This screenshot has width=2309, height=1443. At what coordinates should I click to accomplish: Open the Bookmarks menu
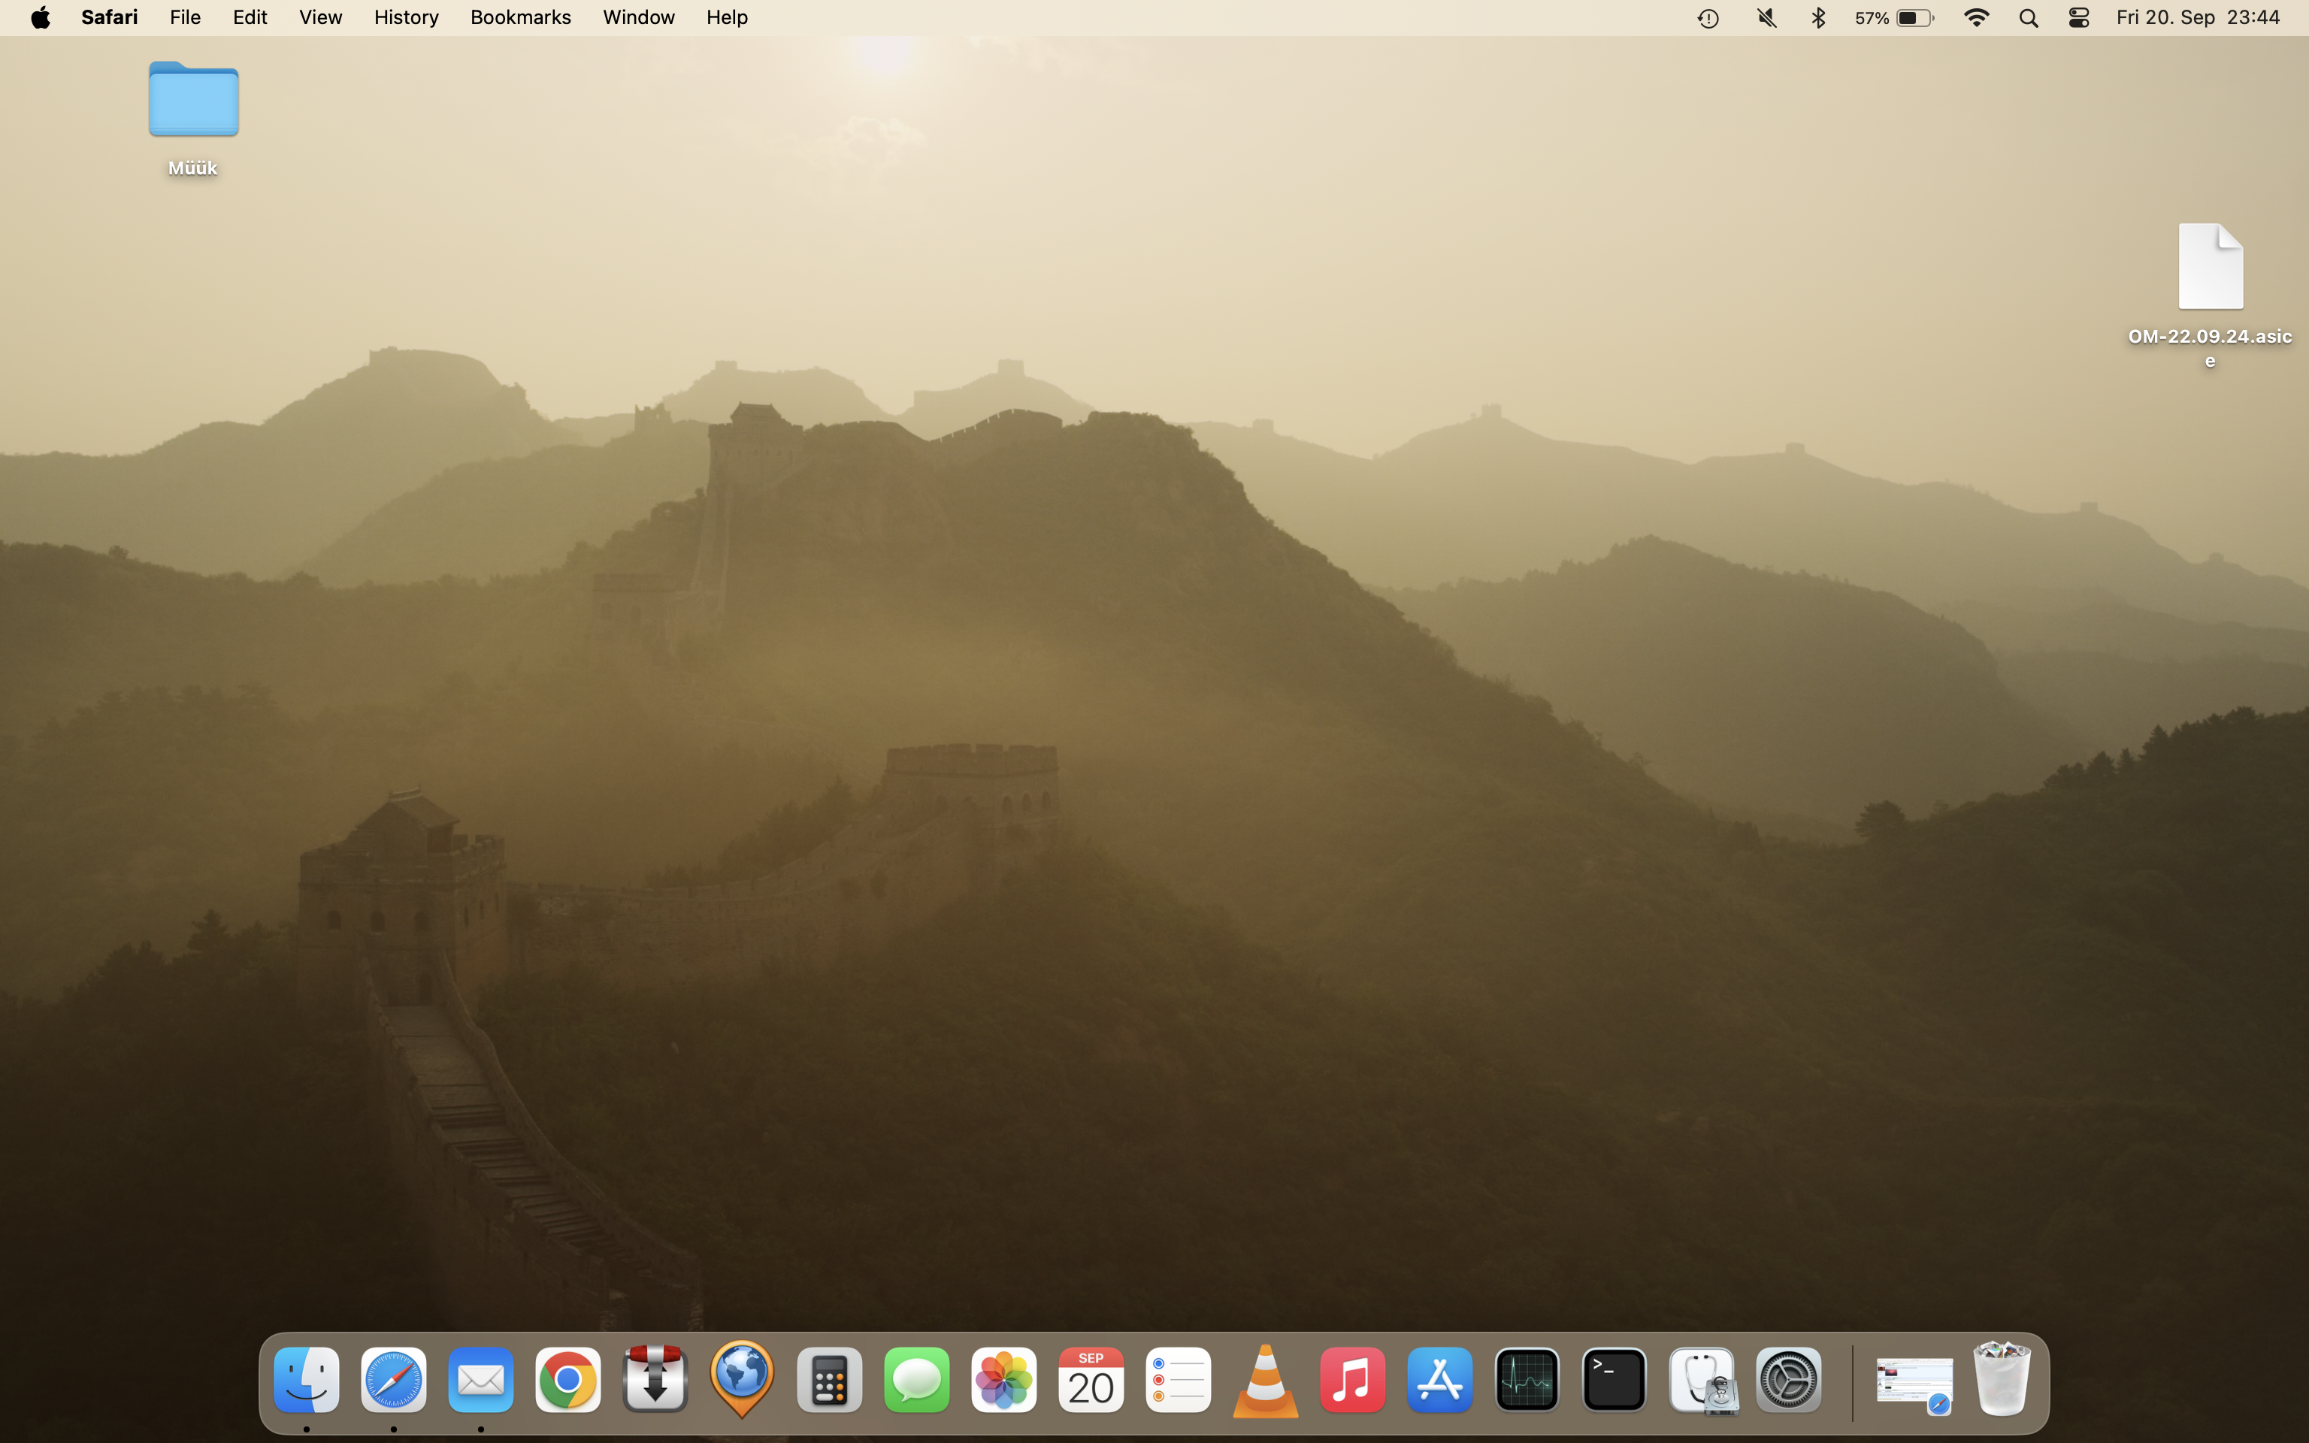(521, 17)
